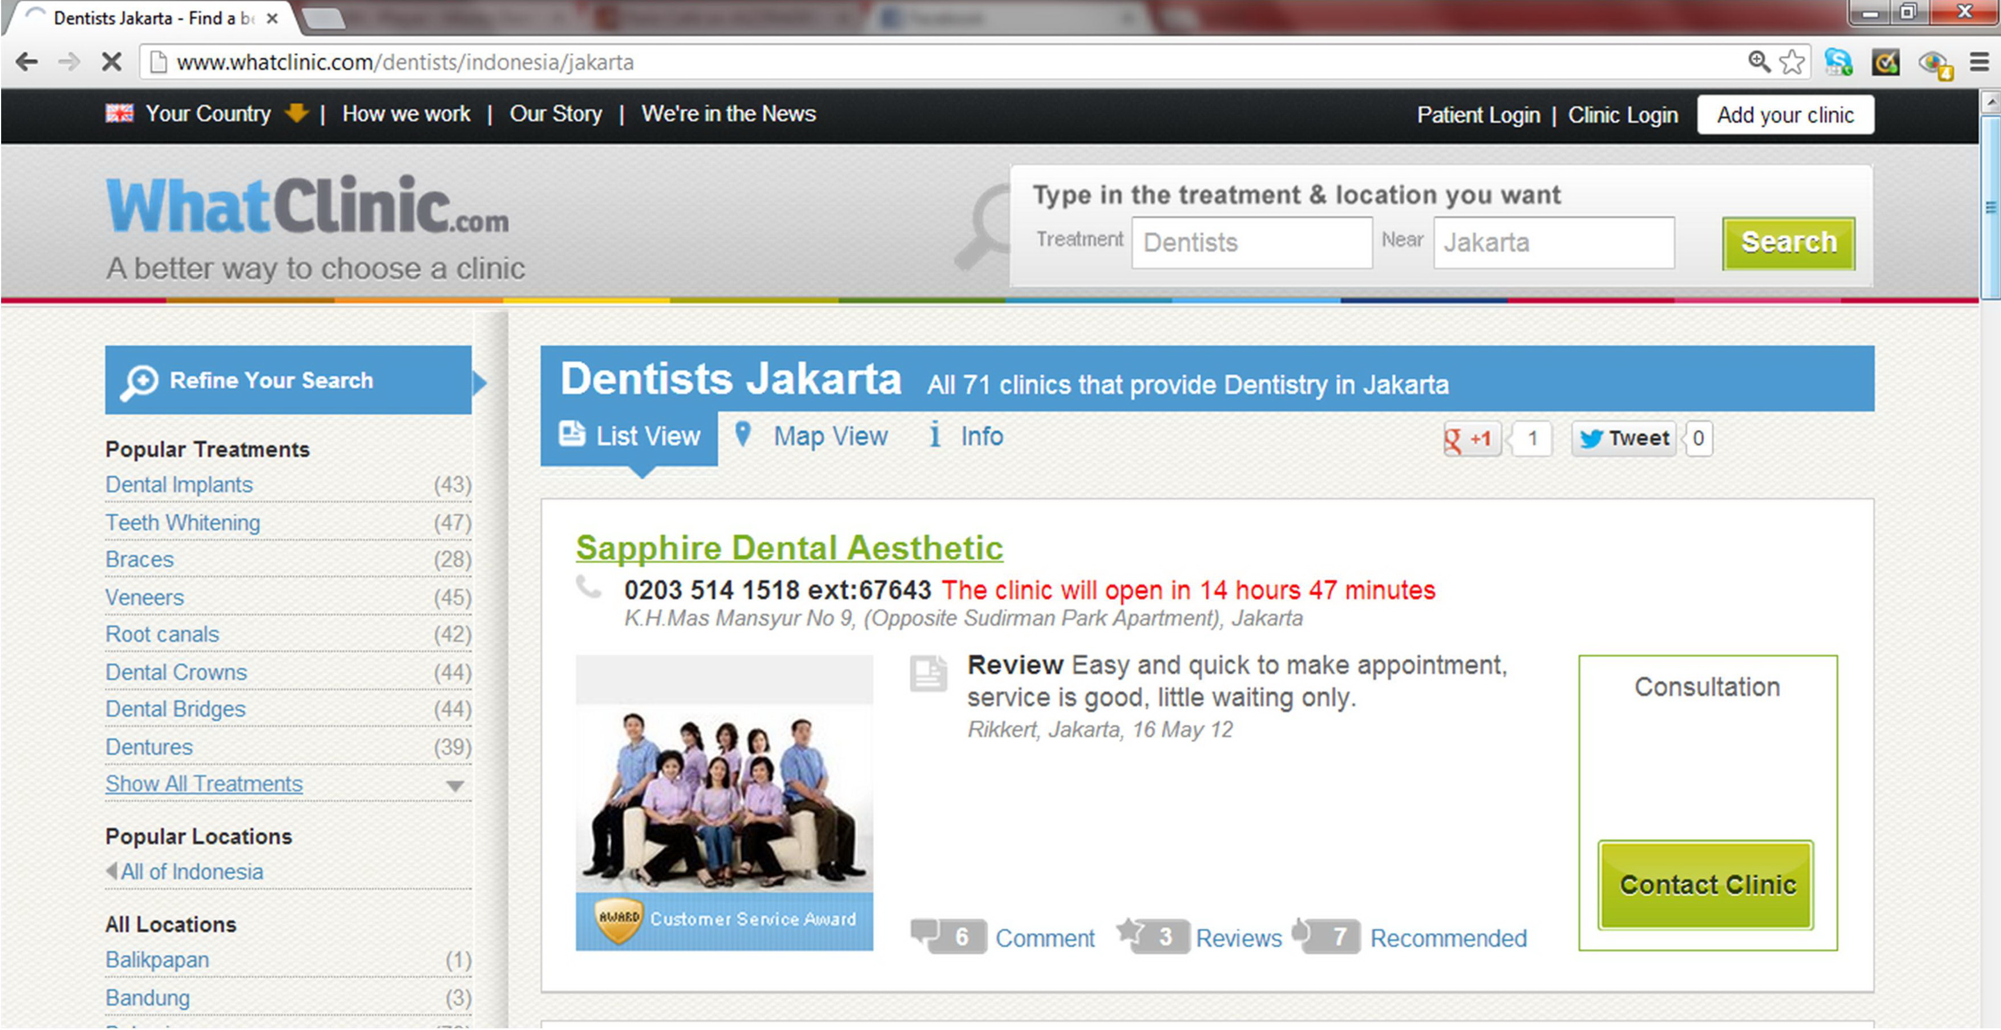The image size is (2001, 1030).
Task: Stop page loading with X button
Action: [112, 62]
